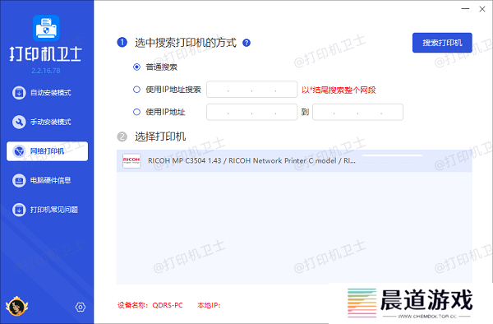Select the 使用IP地址搜索 radio button
The width and height of the screenshot is (493, 324).
pos(136,90)
